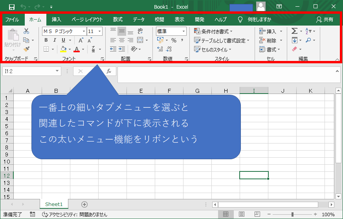The image size is (343, 219).
Task: Click the Cut scissors icon
Action: pyautogui.click(x=26, y=31)
